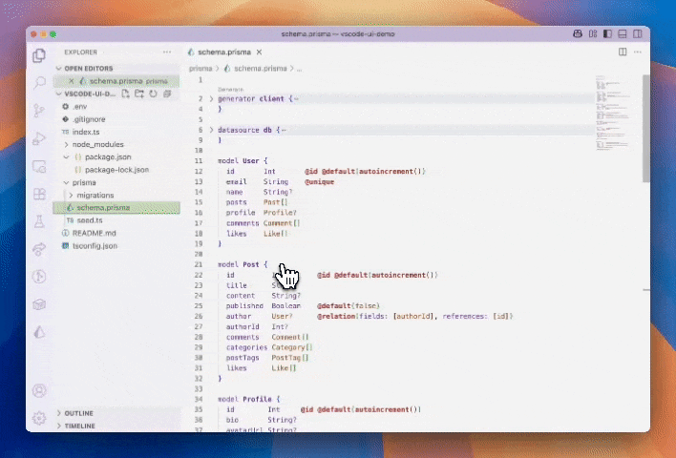Click prisma in the breadcrumb path

click(x=200, y=69)
